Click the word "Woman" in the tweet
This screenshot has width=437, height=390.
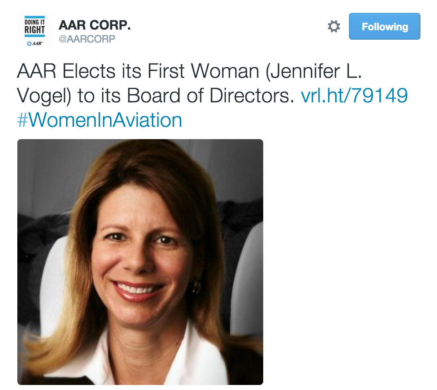click(225, 71)
